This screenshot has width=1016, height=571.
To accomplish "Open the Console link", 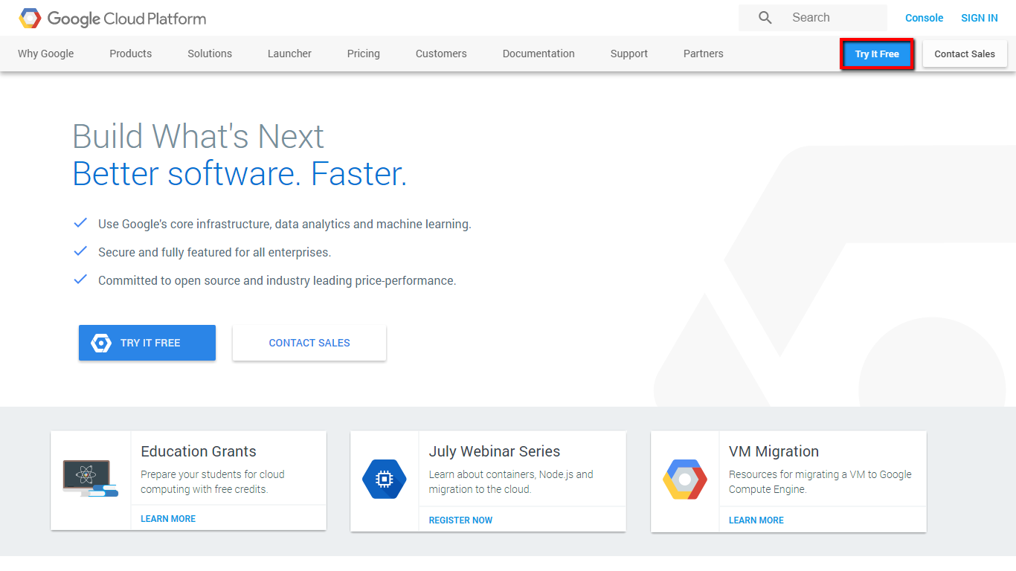I will tap(924, 18).
